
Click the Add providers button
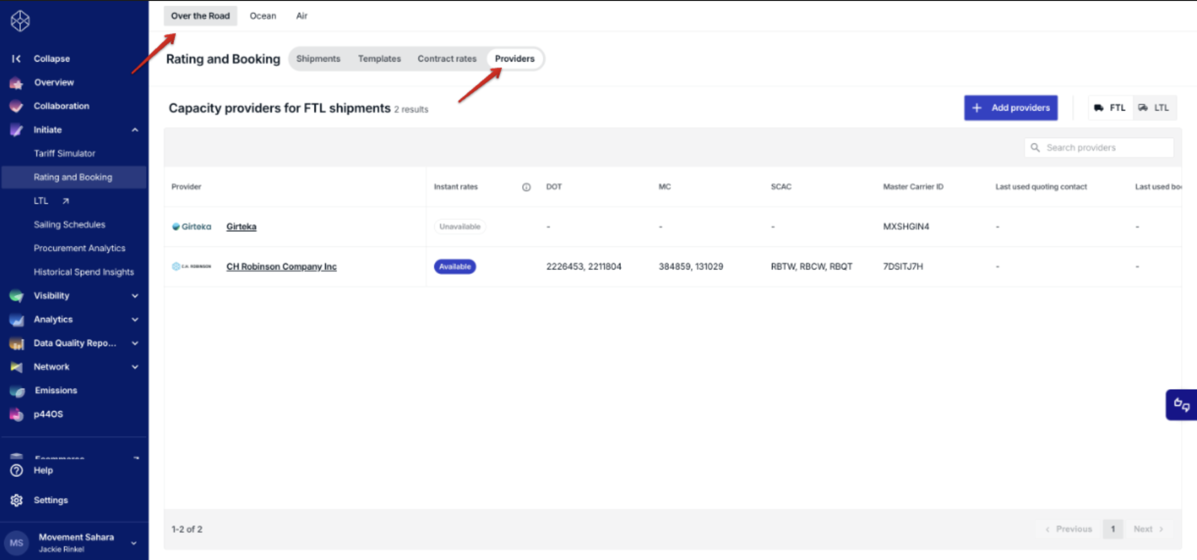(x=1010, y=108)
